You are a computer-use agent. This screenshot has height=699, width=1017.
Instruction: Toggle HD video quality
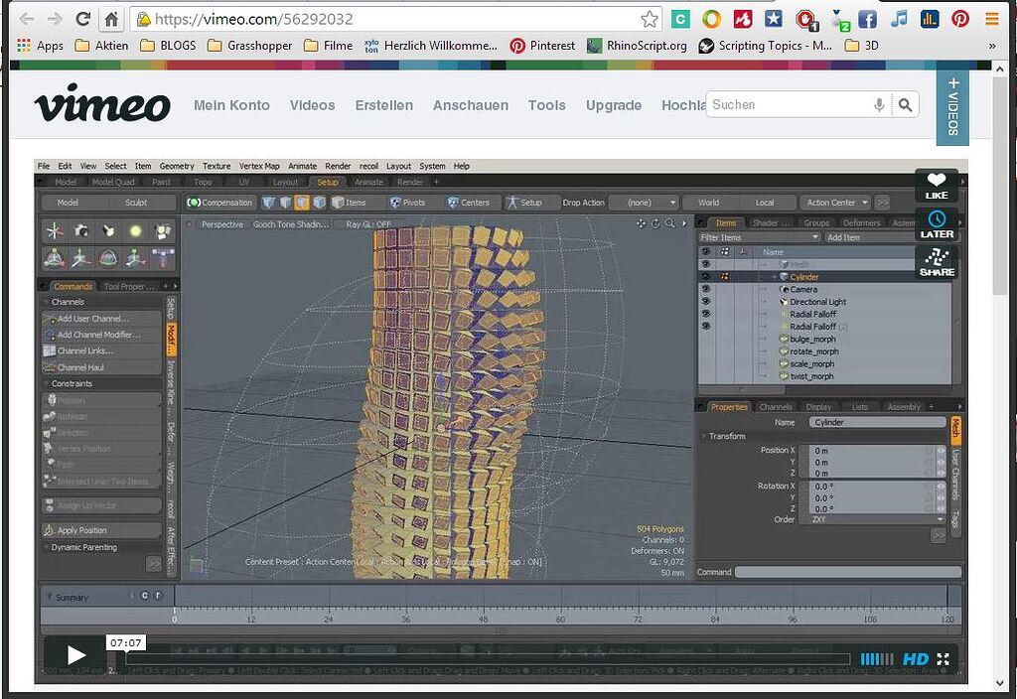point(915,659)
